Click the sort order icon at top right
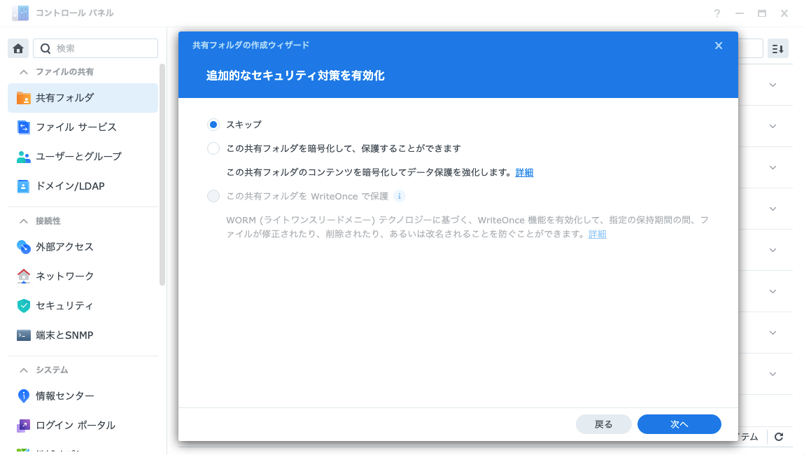Screen dimensions: 804x455 pos(778,49)
